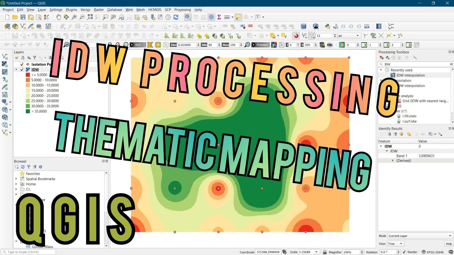Click the ROI button in SCP toolbar

138,45
